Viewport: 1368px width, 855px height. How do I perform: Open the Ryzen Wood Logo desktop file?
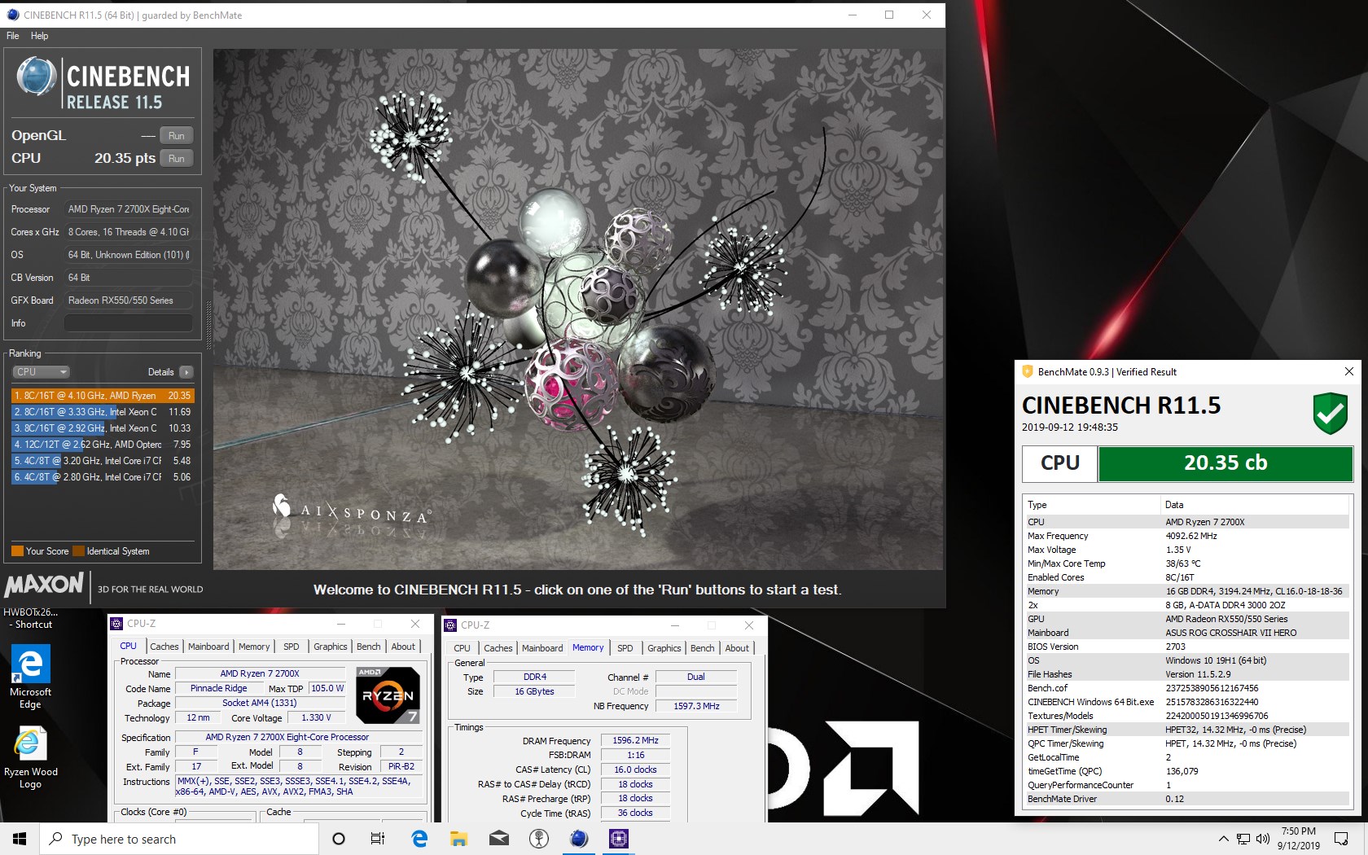[x=30, y=758]
